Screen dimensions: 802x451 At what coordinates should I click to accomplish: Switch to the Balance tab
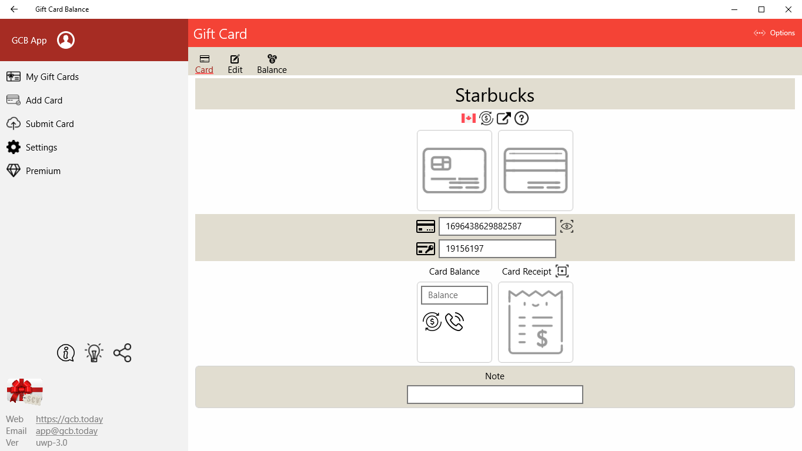272,64
